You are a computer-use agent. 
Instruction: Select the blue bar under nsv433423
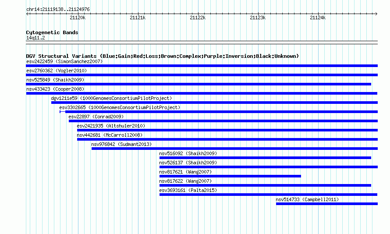[202, 93]
